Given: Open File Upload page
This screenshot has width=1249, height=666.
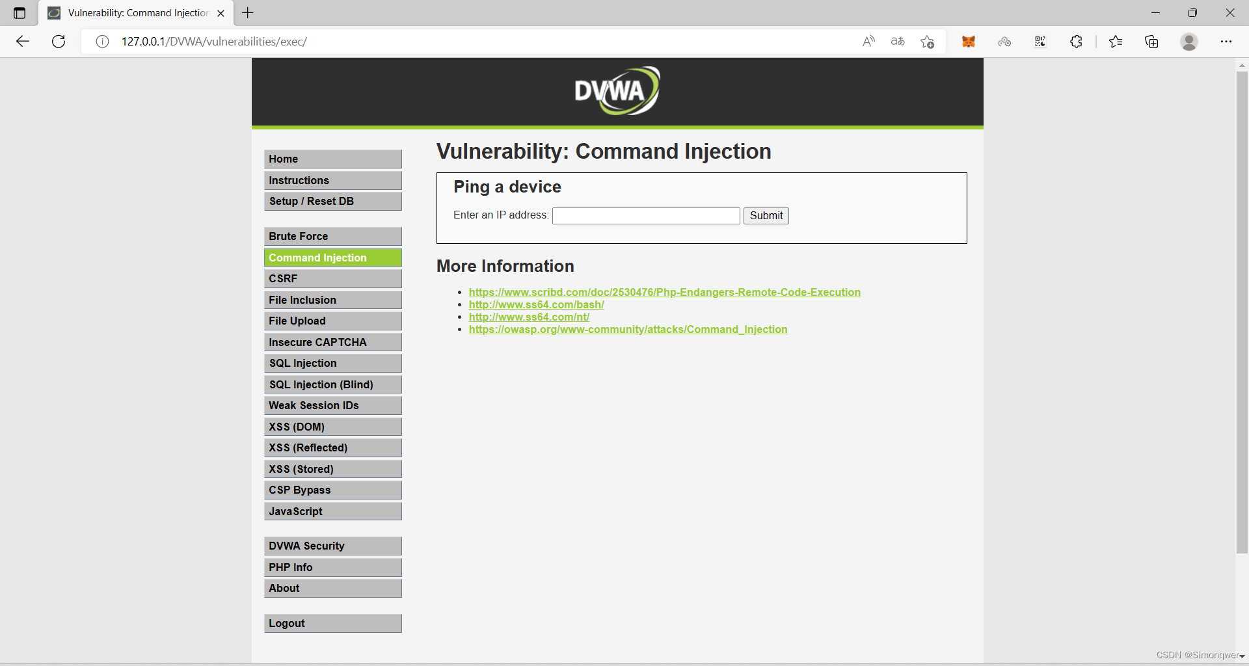Looking at the screenshot, I should point(333,321).
